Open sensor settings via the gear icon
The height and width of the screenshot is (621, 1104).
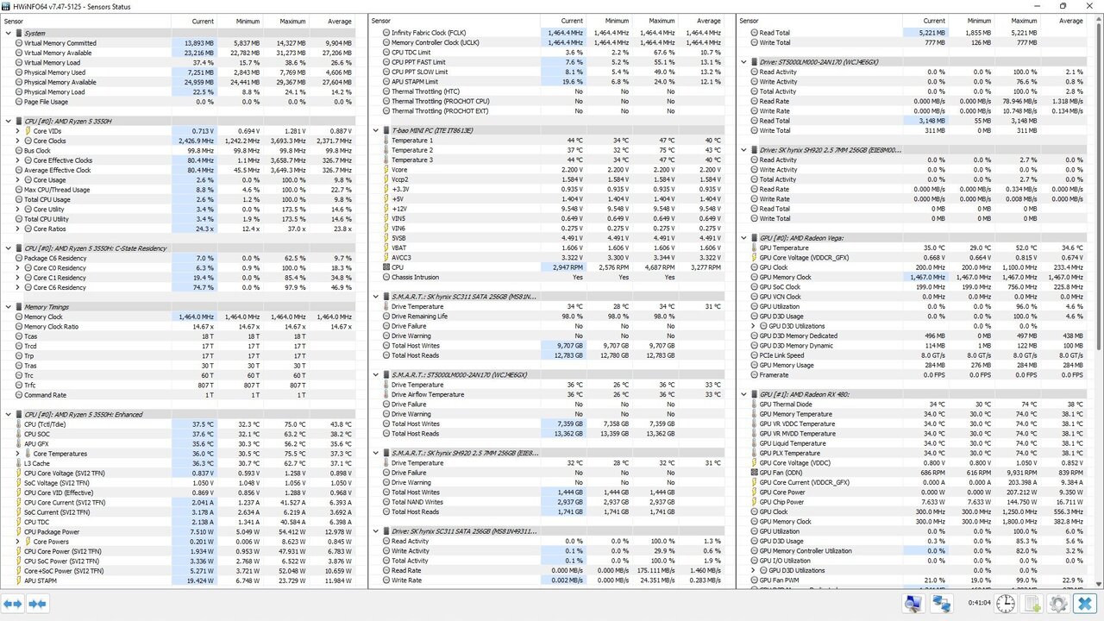point(1058,604)
